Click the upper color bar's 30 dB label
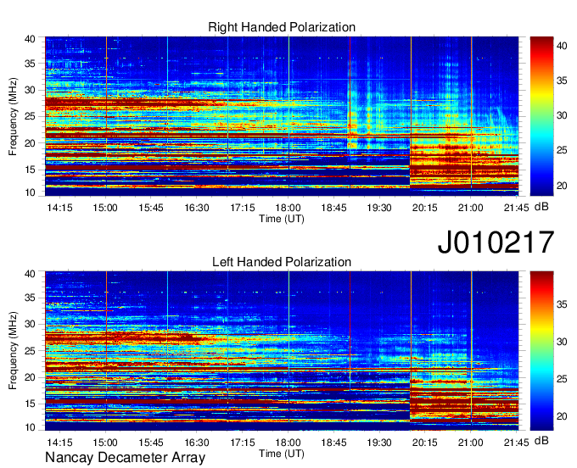 (x=562, y=115)
